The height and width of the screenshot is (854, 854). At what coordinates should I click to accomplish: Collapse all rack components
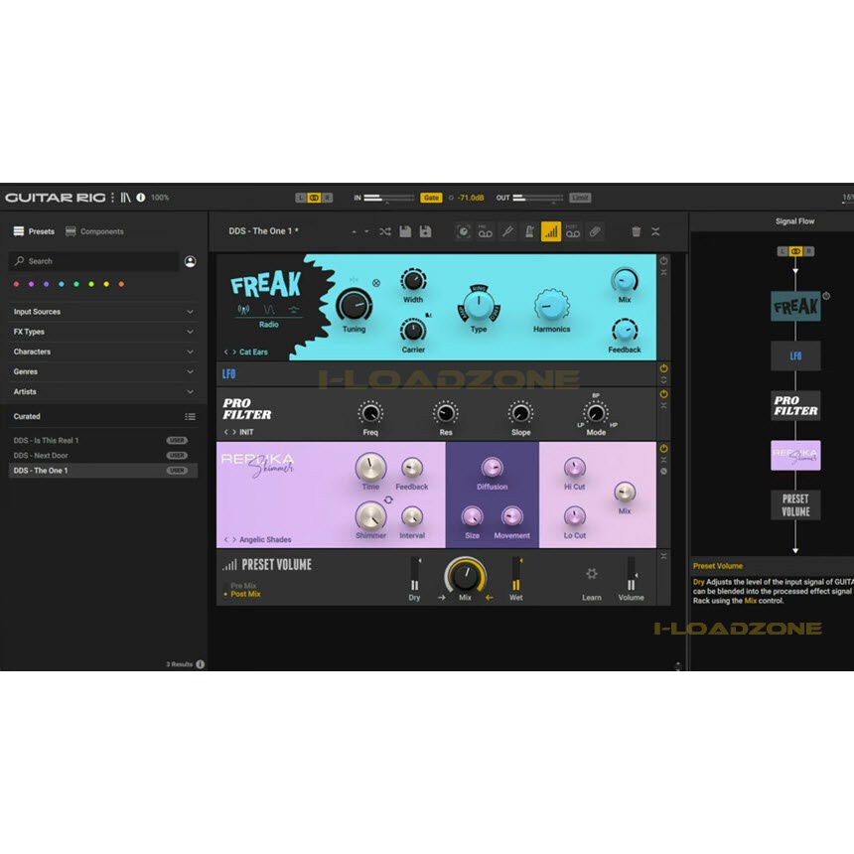coord(655,232)
